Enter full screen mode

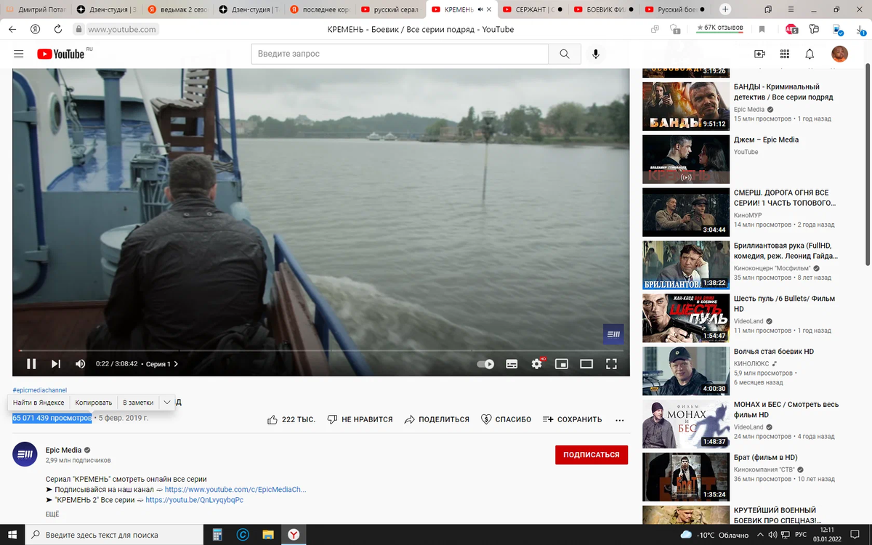click(x=612, y=364)
